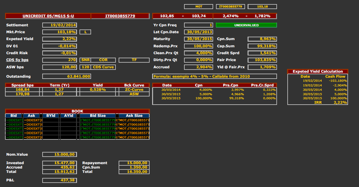Click the COR cell next to SNR
Screen dimensions: 359x187
[103, 60]
